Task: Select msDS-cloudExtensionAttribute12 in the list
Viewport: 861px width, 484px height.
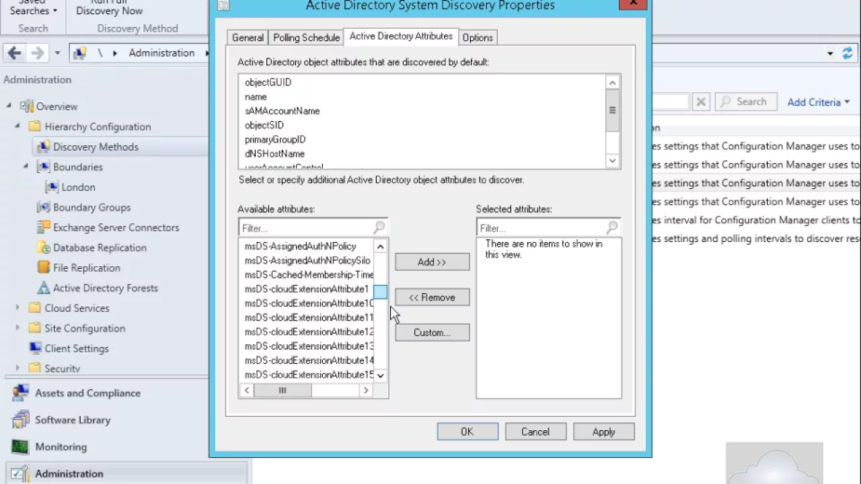Action: pyautogui.click(x=309, y=332)
